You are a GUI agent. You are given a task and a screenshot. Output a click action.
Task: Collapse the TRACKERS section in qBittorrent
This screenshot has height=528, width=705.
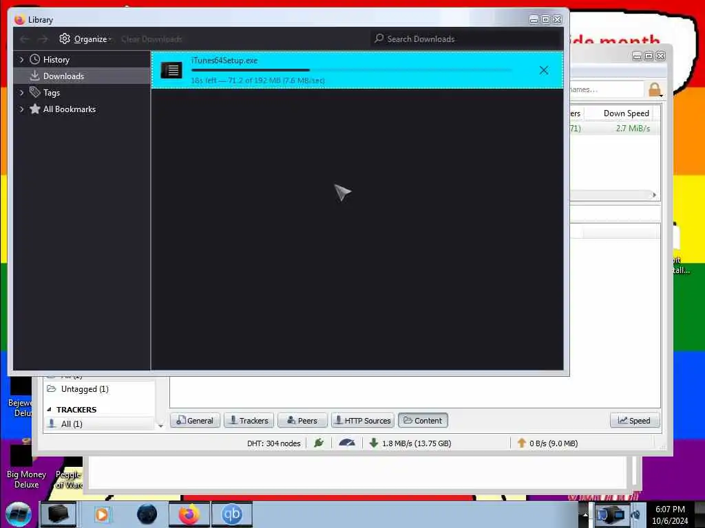pos(49,410)
